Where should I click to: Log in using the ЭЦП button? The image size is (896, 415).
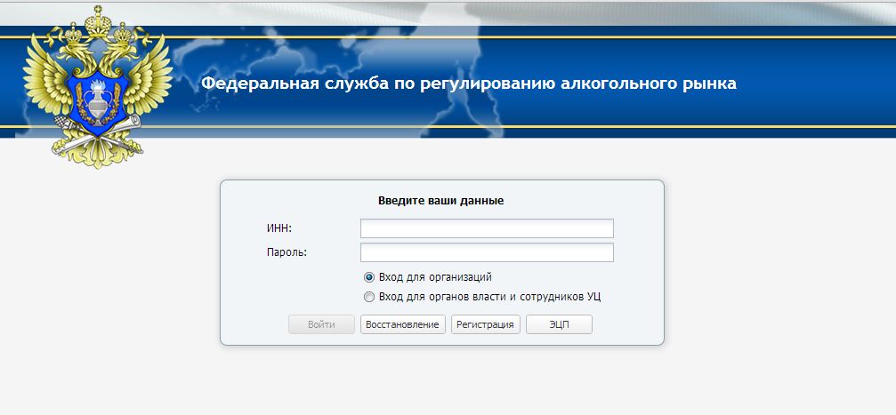point(559,324)
